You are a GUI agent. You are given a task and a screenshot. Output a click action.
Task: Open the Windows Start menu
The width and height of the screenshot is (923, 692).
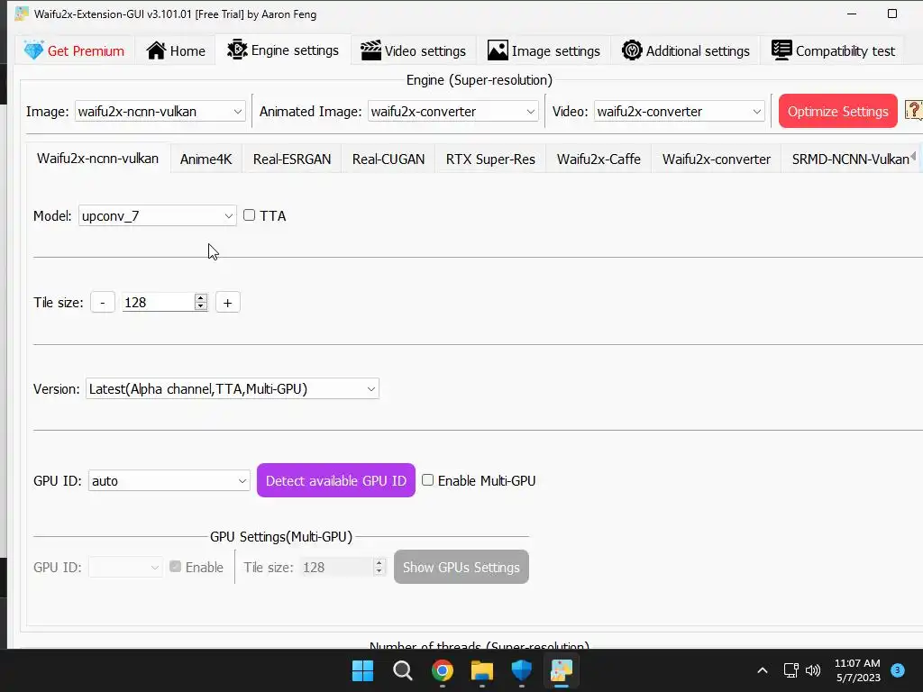[362, 670]
